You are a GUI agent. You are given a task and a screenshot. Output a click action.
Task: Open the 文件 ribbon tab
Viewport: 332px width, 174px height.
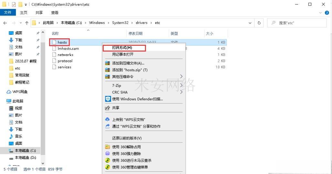8,13
